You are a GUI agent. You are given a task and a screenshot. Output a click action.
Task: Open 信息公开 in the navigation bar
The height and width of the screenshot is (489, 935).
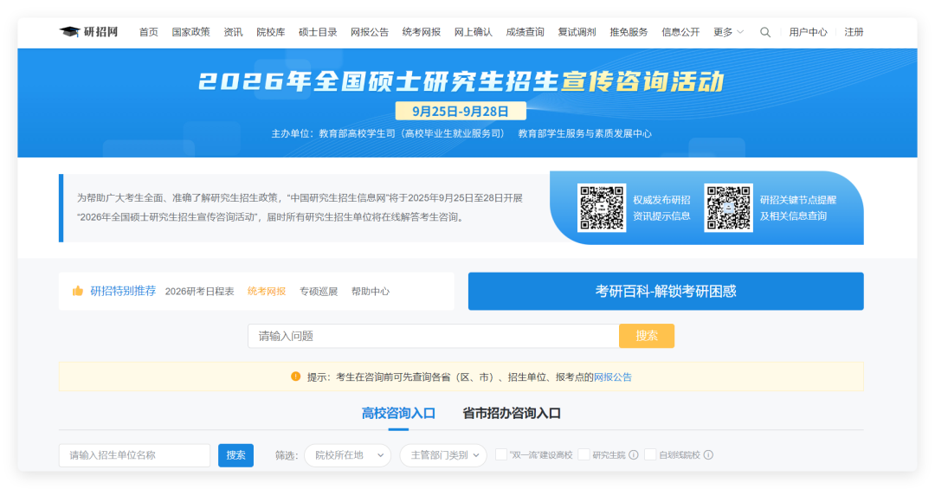click(x=681, y=32)
